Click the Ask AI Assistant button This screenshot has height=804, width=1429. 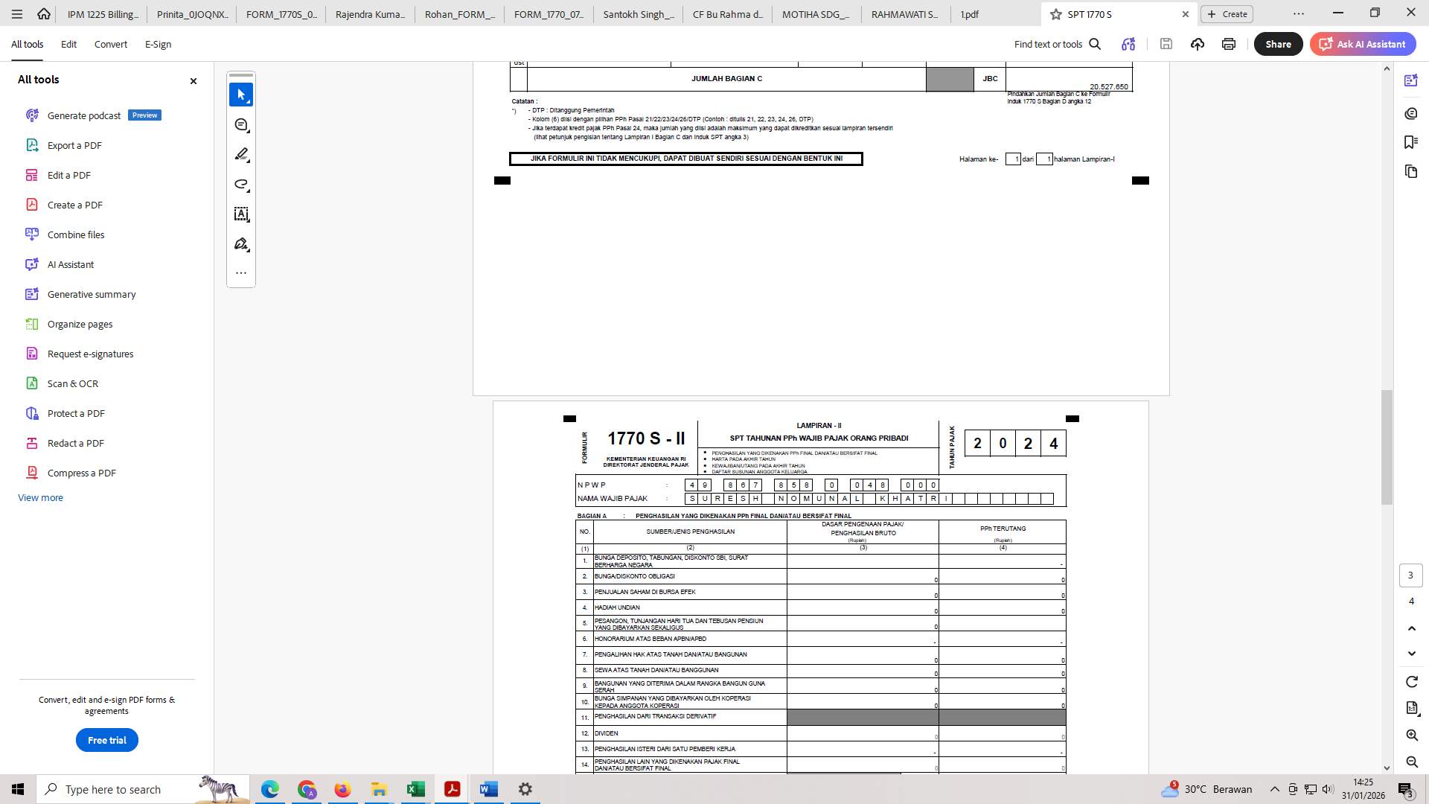(1363, 44)
